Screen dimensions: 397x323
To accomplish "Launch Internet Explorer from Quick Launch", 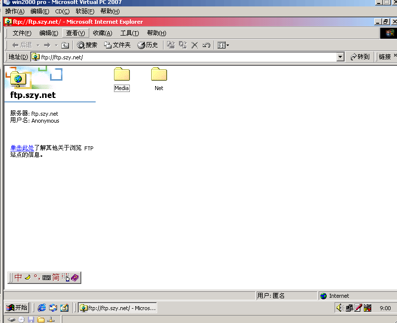I will pos(42,308).
